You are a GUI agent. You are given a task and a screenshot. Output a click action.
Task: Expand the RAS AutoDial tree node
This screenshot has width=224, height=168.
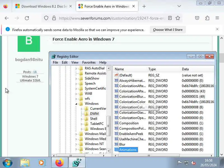click(76, 69)
